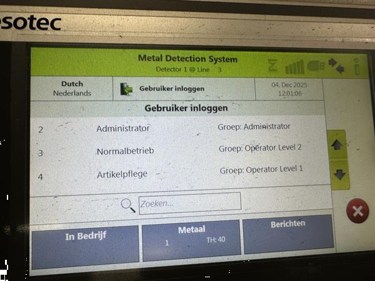Viewport: 375px width, 281px height.
Task: Click the data transfer arrows icon
Action: pyautogui.click(x=336, y=66)
